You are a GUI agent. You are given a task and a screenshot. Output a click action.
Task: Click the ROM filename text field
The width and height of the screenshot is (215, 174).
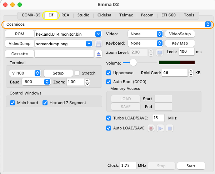click(x=65, y=34)
